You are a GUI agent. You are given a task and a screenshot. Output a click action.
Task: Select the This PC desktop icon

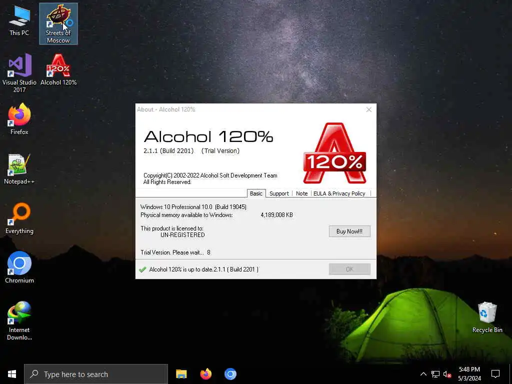click(x=19, y=21)
